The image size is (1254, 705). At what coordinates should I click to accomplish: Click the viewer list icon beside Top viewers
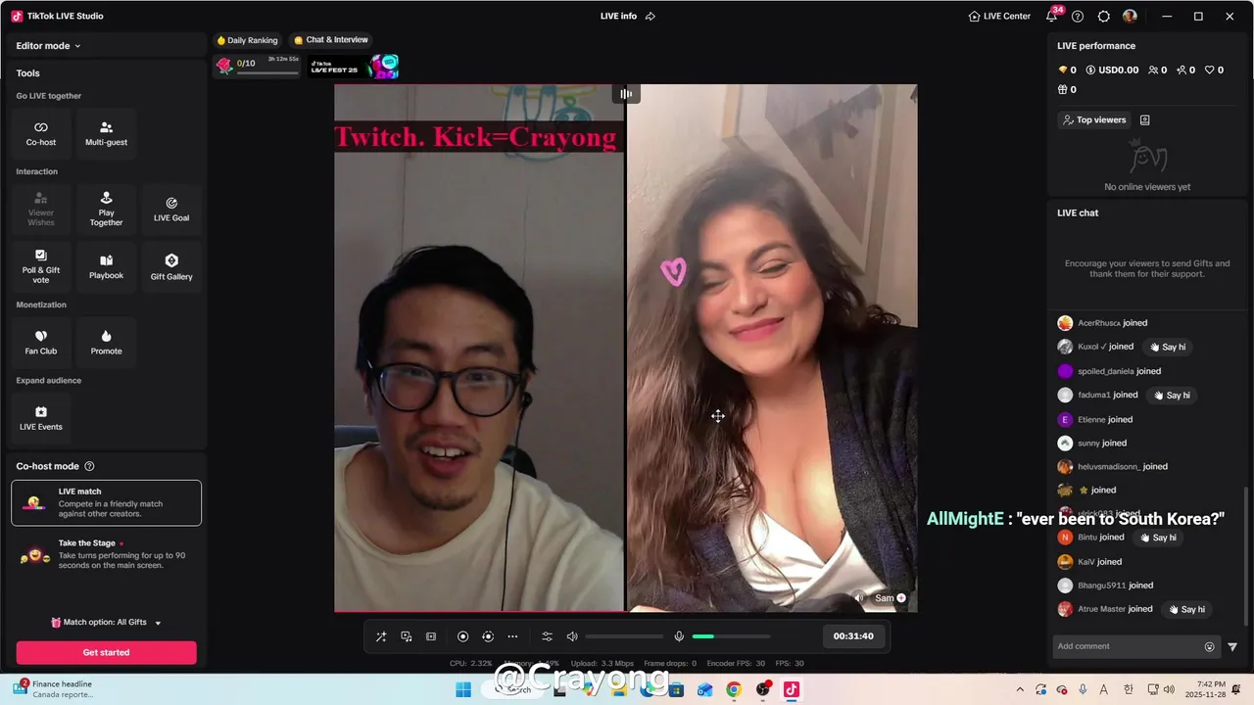(1144, 119)
